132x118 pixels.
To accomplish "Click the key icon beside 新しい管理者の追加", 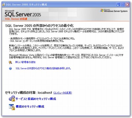I will 10,62.
